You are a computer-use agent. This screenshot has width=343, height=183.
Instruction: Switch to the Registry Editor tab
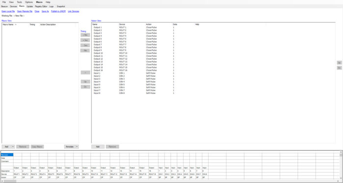coord(41,6)
